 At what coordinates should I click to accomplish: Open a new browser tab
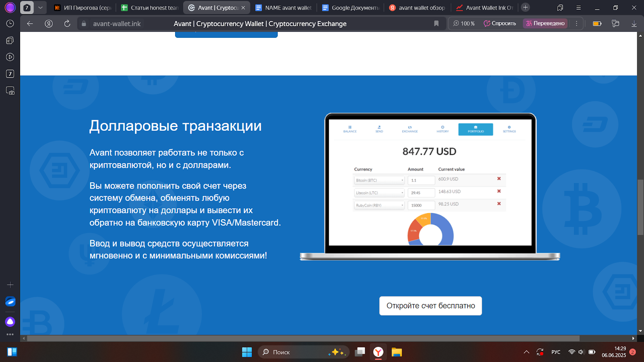point(525,7)
